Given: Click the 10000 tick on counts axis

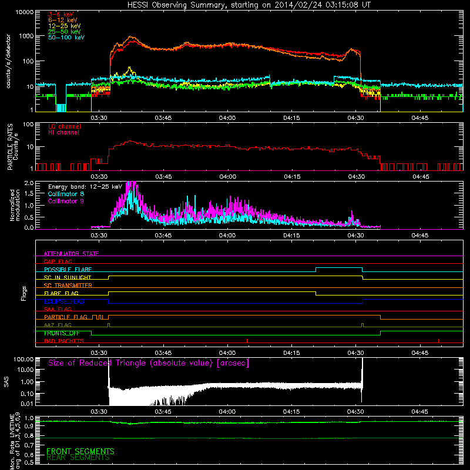Looking at the screenshot, I should (x=25, y=12).
